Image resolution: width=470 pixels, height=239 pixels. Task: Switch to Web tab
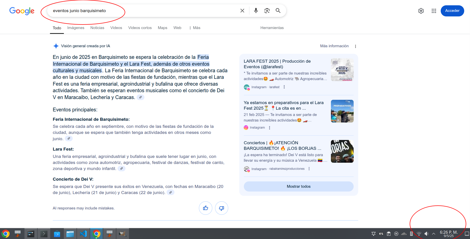pos(177,28)
